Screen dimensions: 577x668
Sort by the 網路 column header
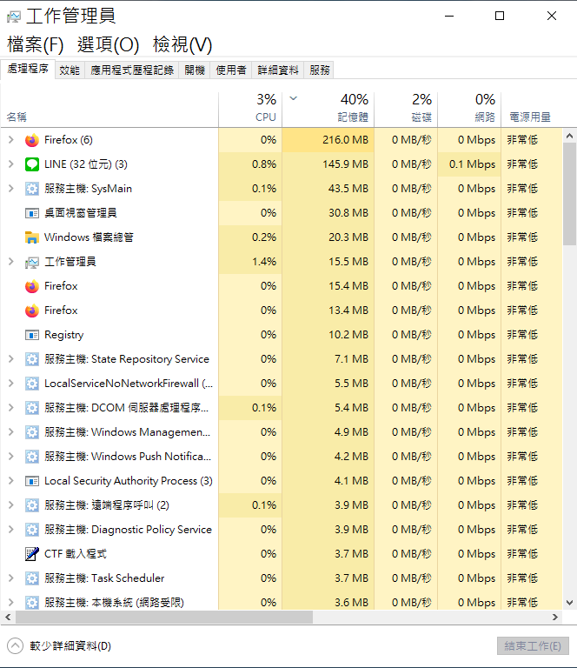tap(469, 109)
